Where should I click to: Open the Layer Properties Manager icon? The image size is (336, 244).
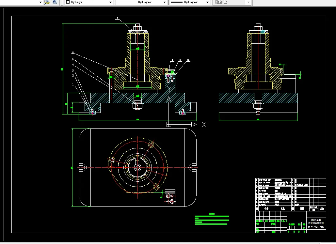pos(47,2)
